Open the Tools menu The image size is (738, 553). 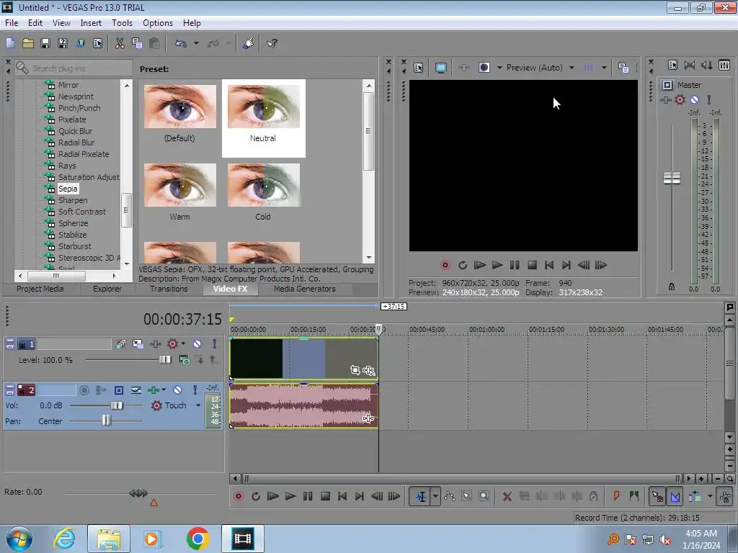click(x=122, y=23)
